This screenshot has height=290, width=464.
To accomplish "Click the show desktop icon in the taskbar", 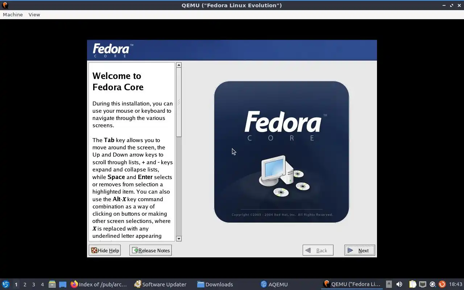I will 63,285.
